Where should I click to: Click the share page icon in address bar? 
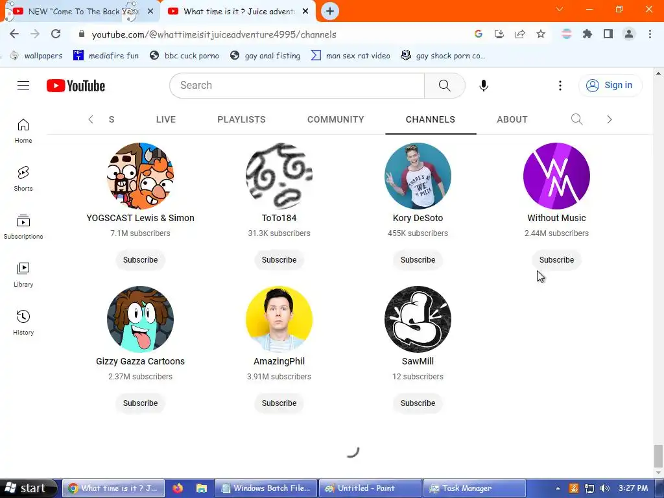tap(520, 34)
